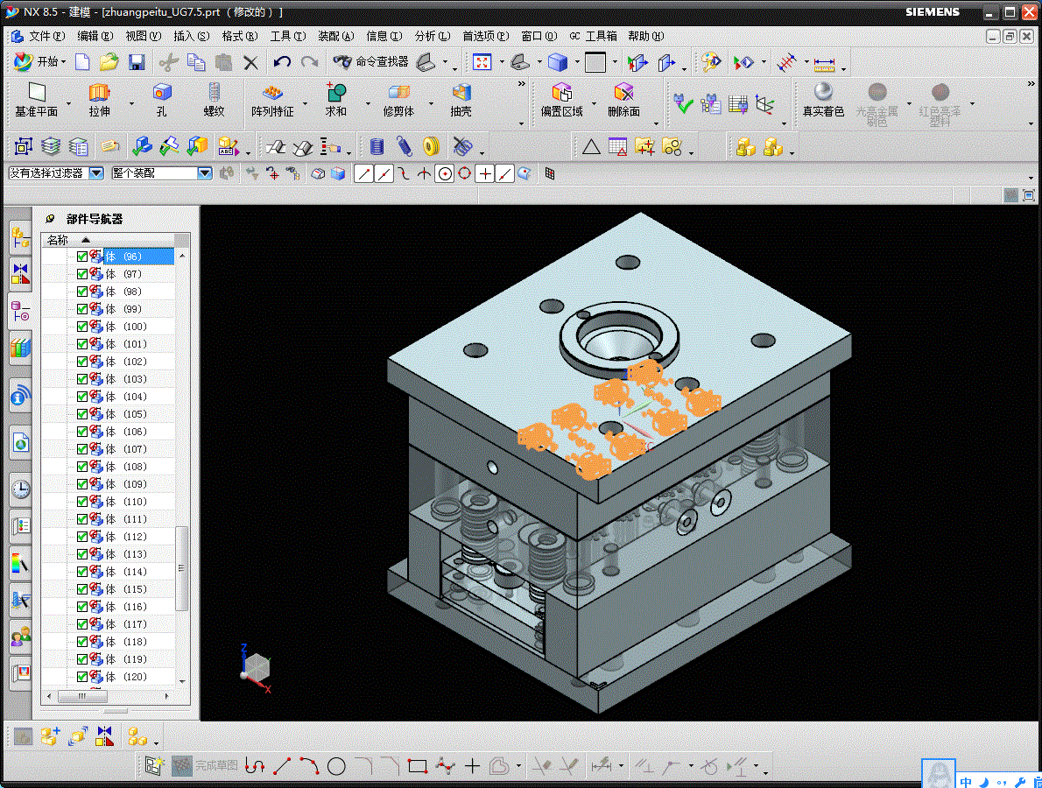Select the Shell (抽壳) tool
Viewport: 1042px width, 788px height.
[461, 93]
